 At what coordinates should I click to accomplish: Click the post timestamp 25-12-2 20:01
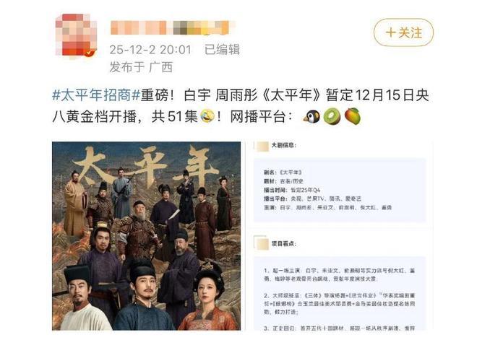(150, 50)
